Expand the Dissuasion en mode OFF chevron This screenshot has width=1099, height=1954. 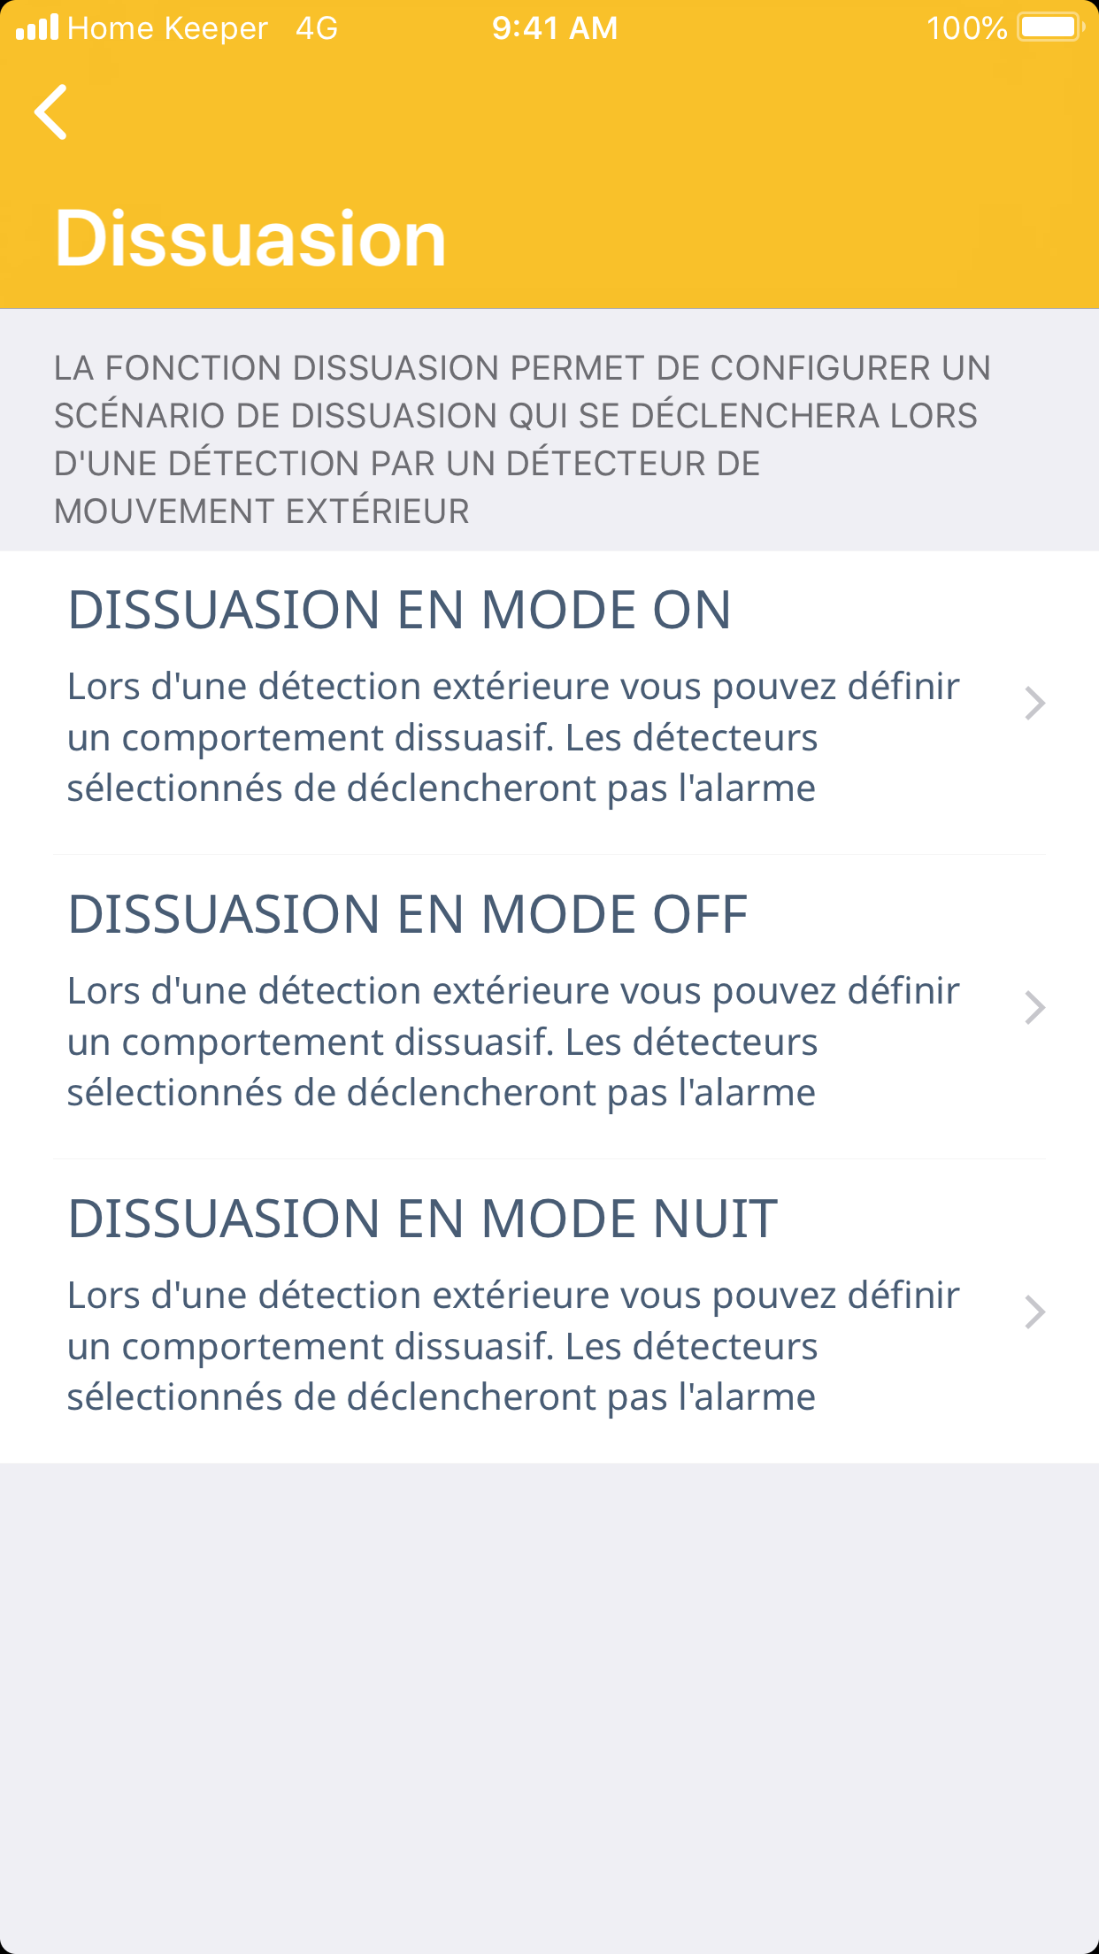click(x=1034, y=1008)
